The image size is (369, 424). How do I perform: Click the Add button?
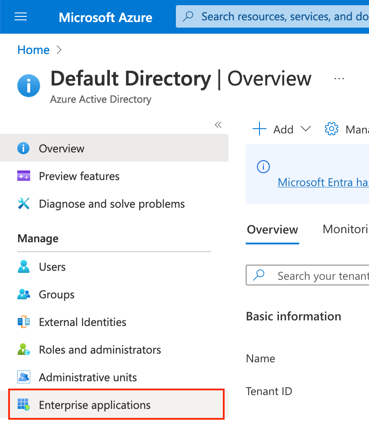281,129
